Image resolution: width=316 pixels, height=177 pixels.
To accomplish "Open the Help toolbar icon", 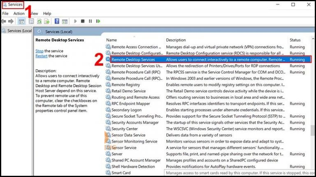I will [x=57, y=21].
